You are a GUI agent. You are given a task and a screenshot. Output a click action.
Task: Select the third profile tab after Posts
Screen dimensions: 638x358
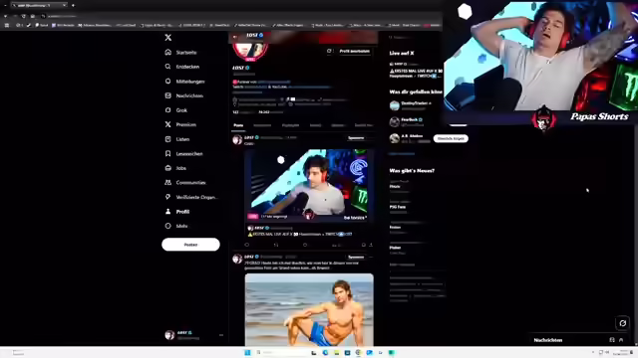tap(290, 125)
